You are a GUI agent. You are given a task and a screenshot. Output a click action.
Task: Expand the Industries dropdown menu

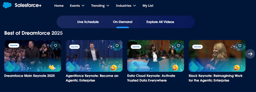coord(126,6)
